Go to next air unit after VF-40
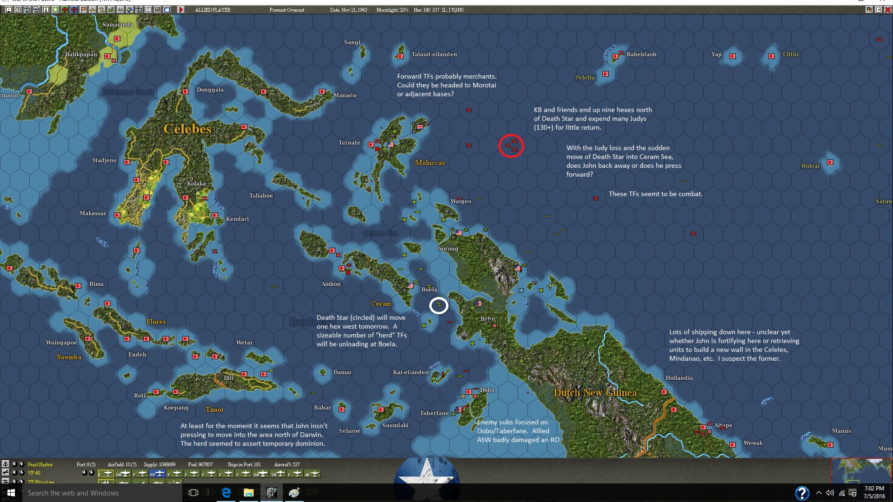 click(21, 472)
